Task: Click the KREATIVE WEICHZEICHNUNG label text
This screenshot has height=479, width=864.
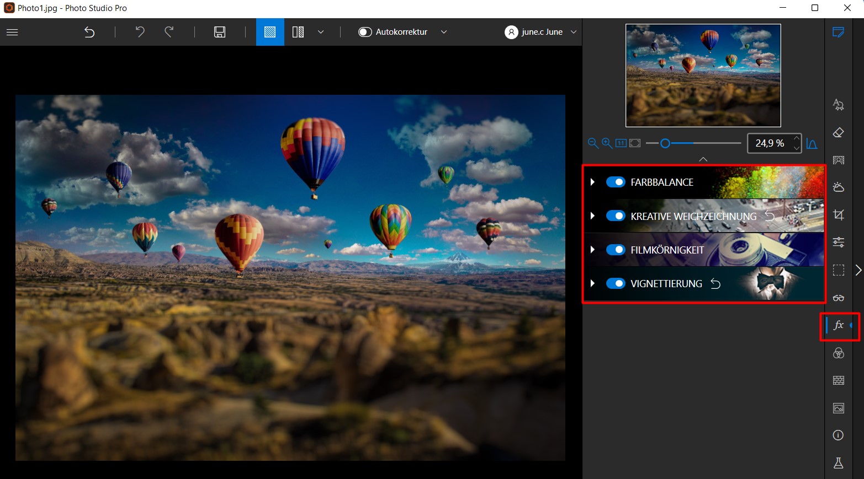Action: 693,217
